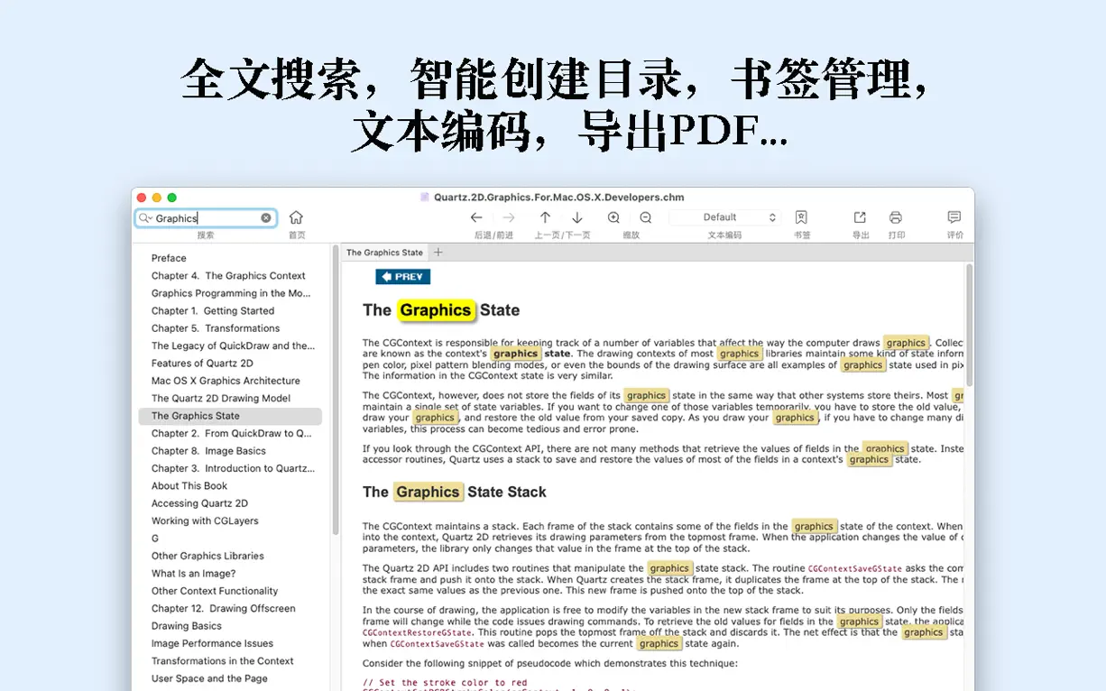Select Mac OS X Graphics Architecture
The width and height of the screenshot is (1106, 691).
pyautogui.click(x=226, y=381)
